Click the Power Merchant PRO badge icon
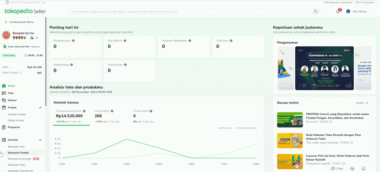The width and height of the screenshot is (380, 172). point(5,46)
